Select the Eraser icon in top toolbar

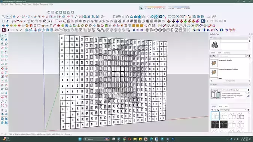[14, 16]
